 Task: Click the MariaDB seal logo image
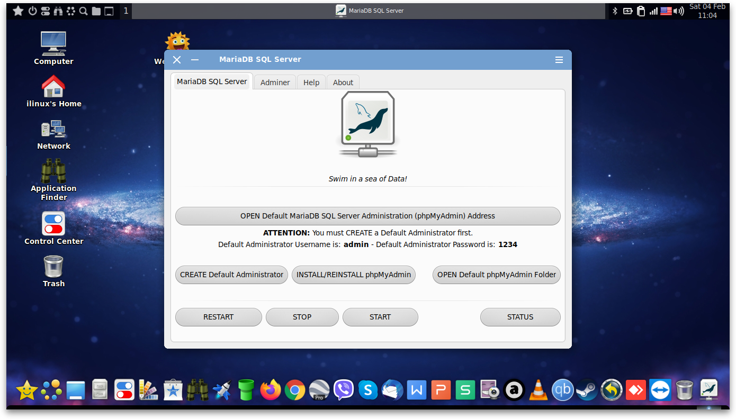[368, 125]
